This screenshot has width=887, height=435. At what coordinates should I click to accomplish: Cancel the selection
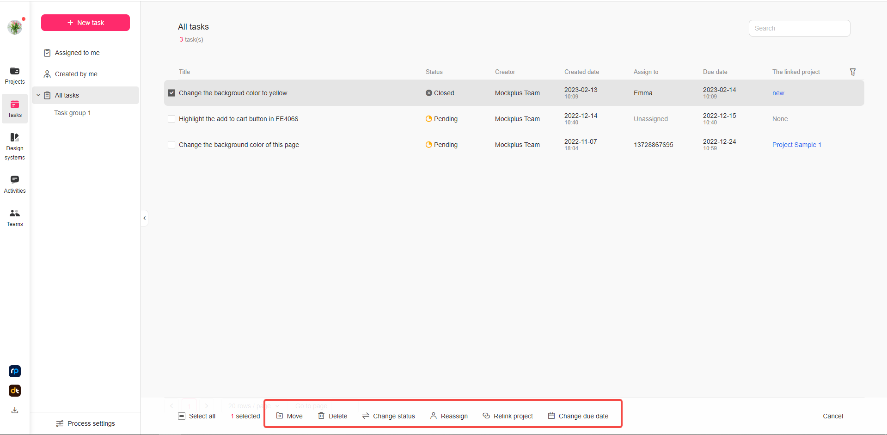(x=833, y=416)
